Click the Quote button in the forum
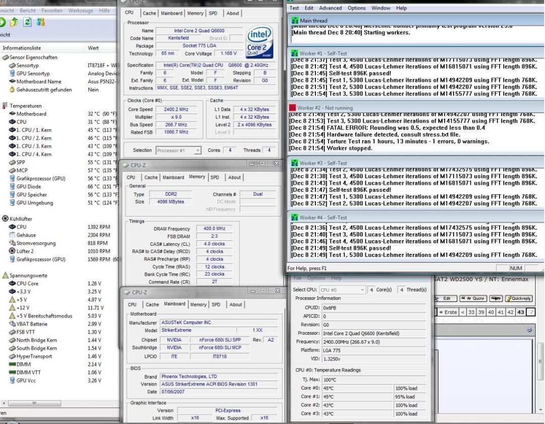 (x=473, y=298)
